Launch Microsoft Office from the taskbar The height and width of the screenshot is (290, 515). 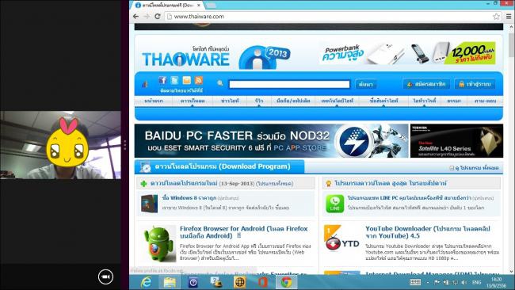click(263, 282)
